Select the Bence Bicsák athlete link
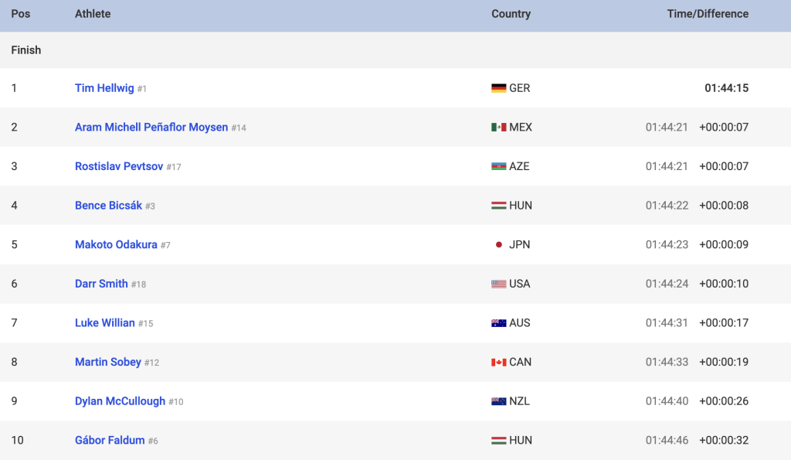791x460 pixels. pos(108,206)
